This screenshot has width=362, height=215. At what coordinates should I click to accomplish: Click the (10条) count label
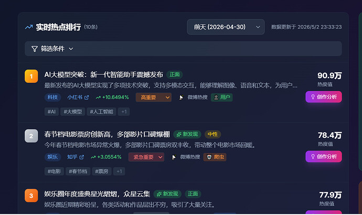click(91, 27)
